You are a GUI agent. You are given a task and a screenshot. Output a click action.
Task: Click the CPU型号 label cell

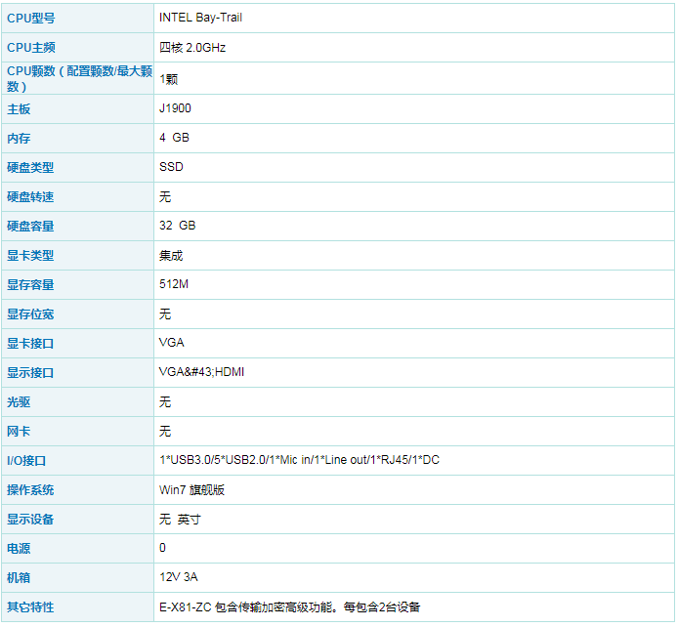pos(30,18)
